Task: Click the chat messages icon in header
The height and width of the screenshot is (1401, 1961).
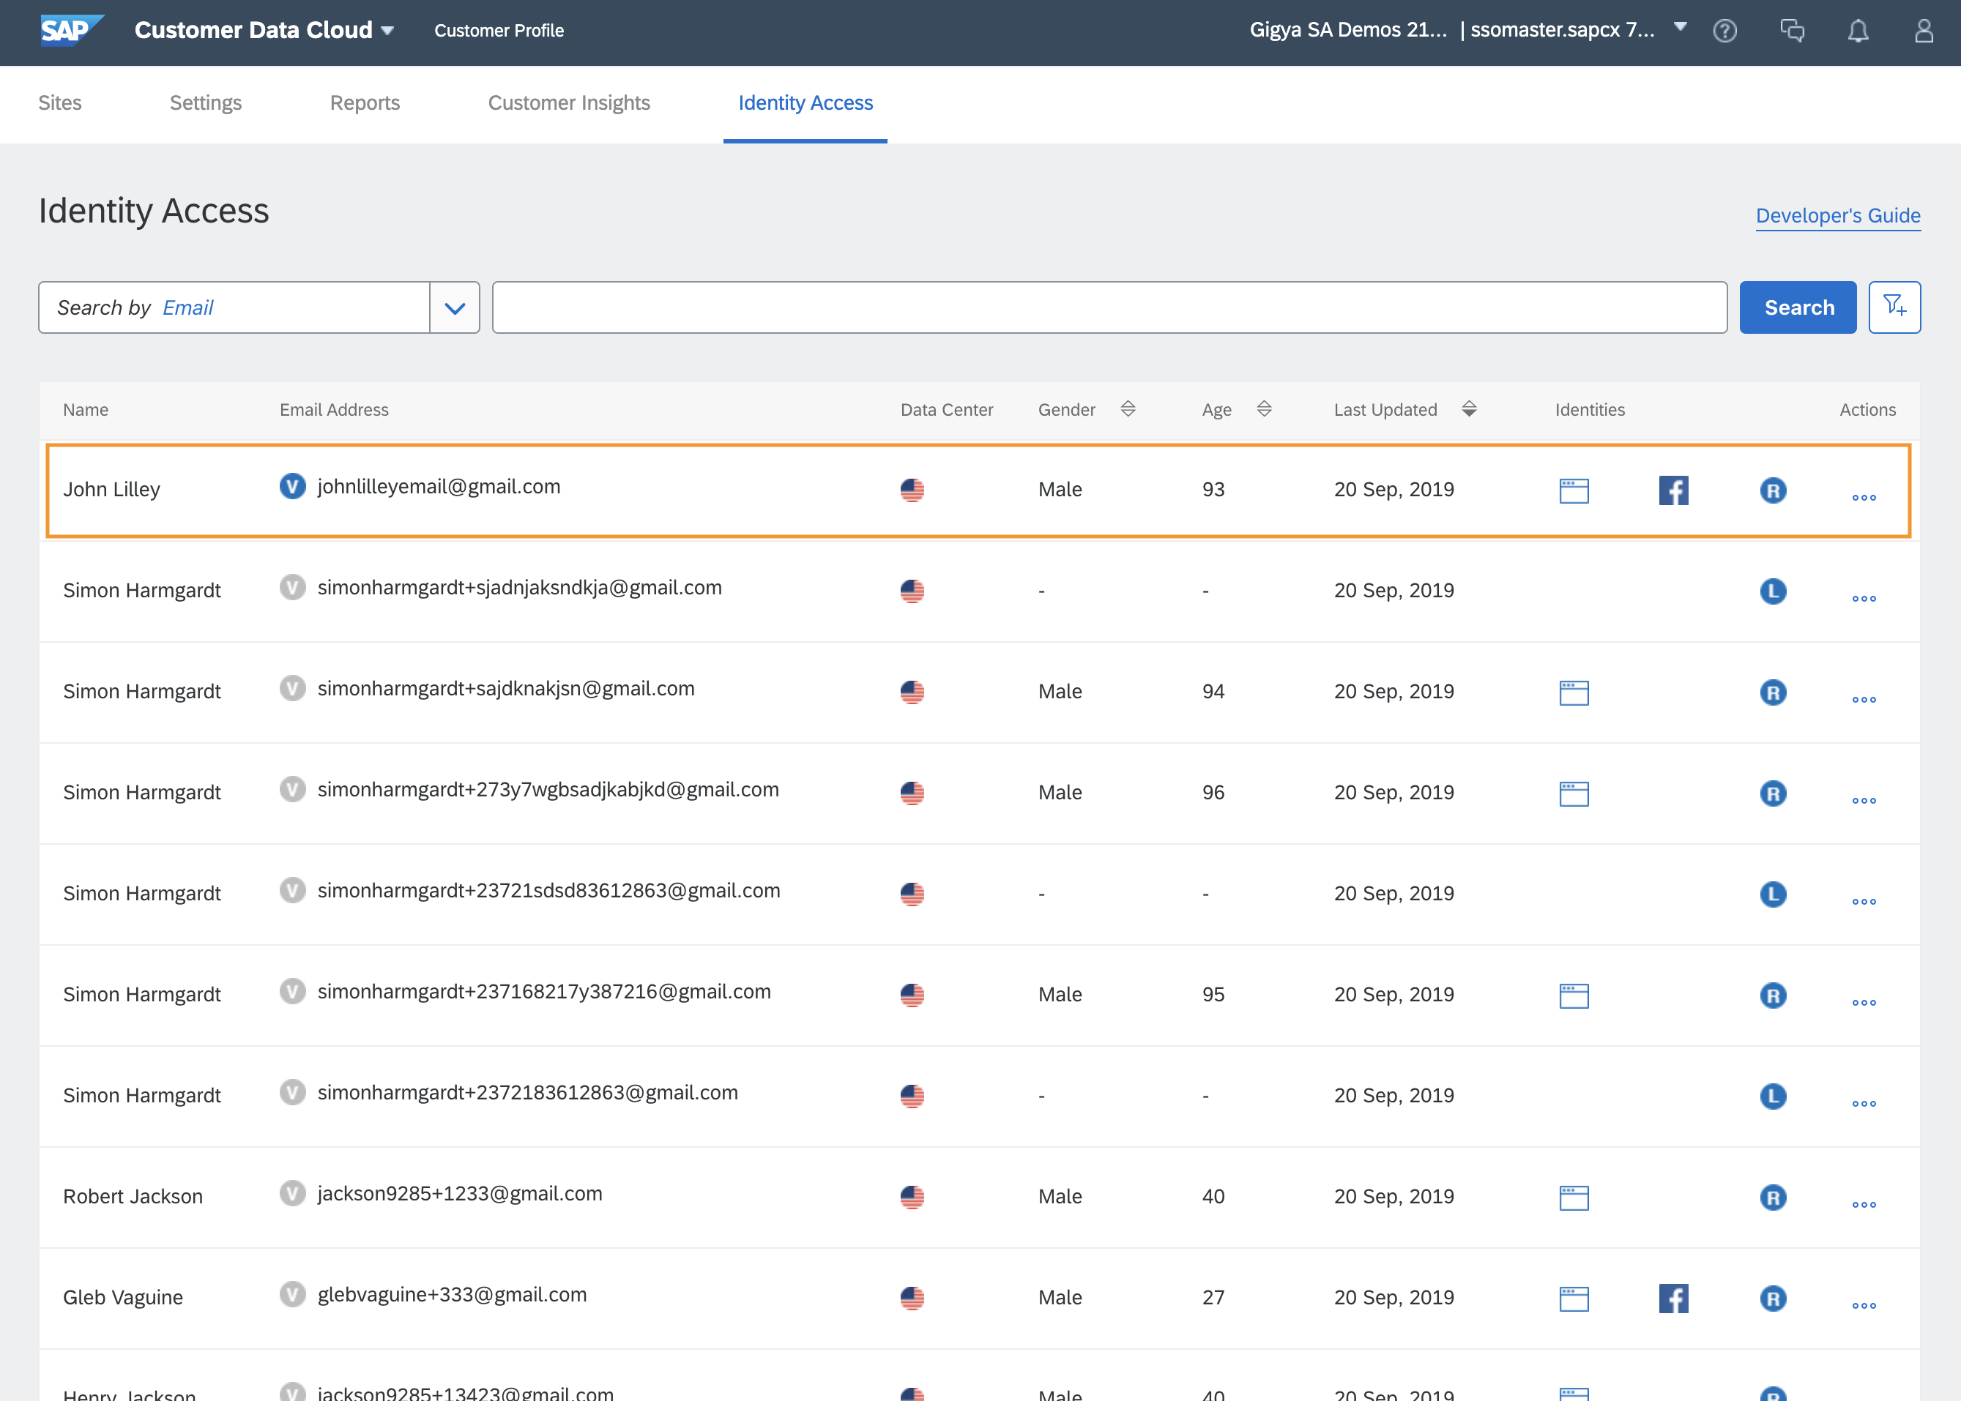Action: point(1792,31)
